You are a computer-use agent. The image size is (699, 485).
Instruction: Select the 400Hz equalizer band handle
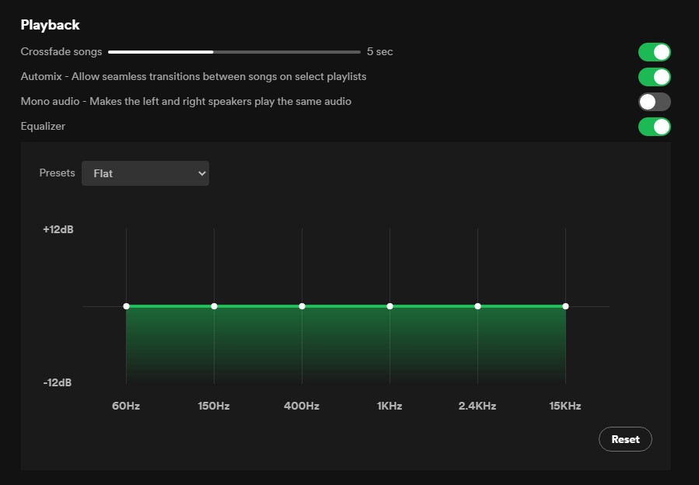[302, 306]
